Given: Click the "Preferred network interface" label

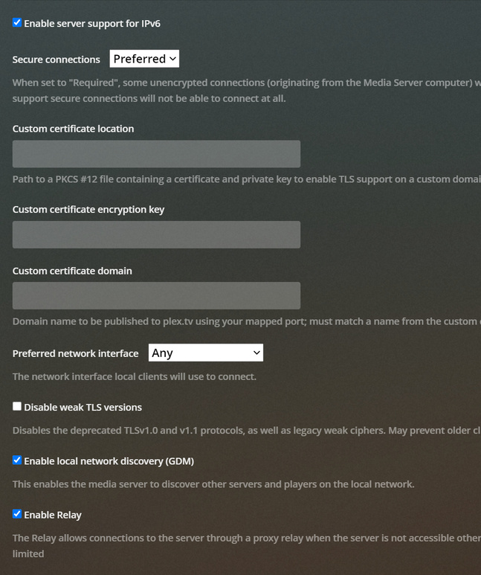Looking at the screenshot, I should pos(76,353).
